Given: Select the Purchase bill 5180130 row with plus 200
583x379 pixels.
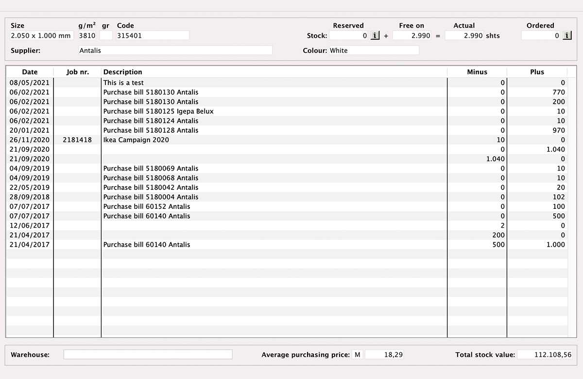Looking at the screenshot, I should coord(287,102).
